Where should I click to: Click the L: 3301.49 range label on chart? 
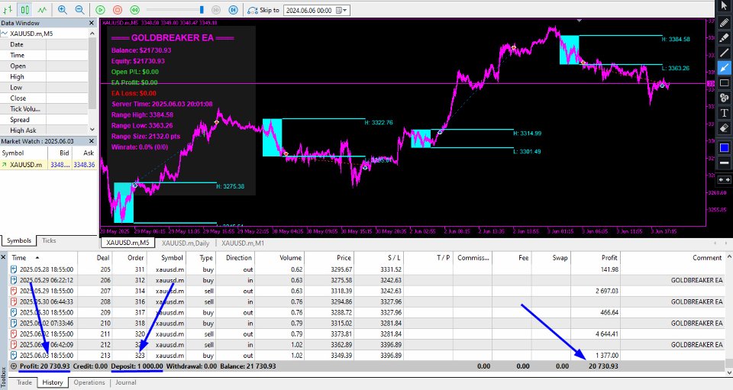(x=528, y=151)
